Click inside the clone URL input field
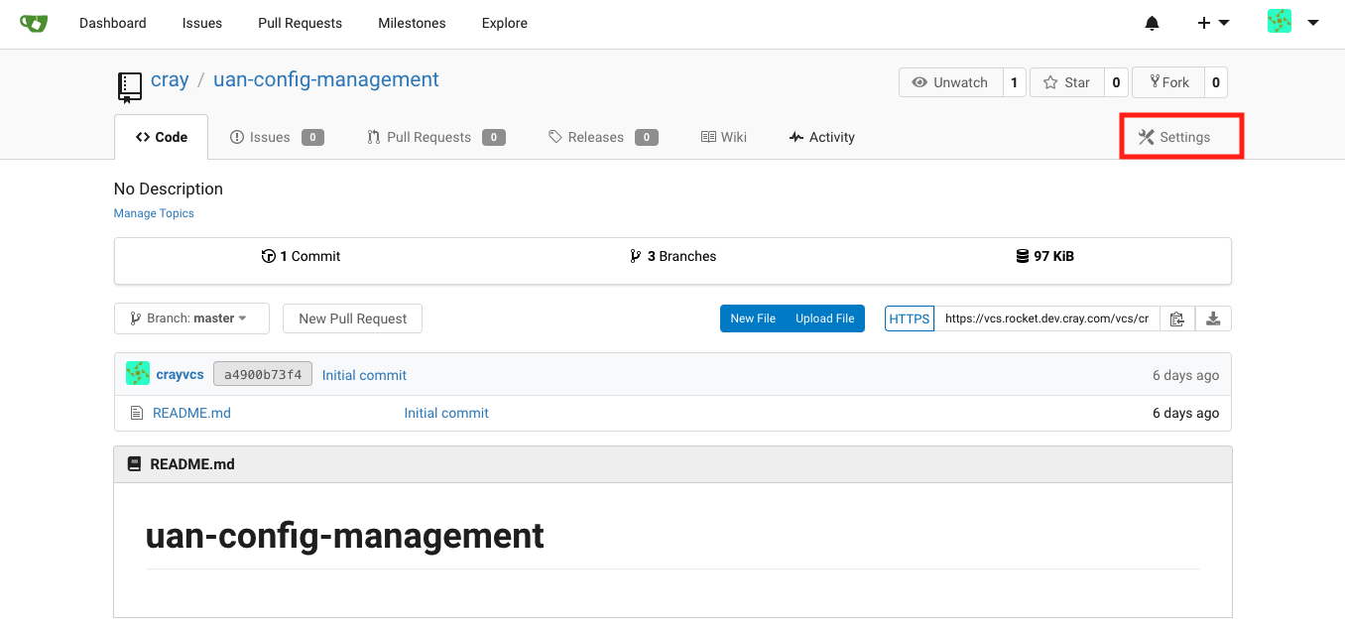Screen dimensions: 1345x634 (1046, 318)
